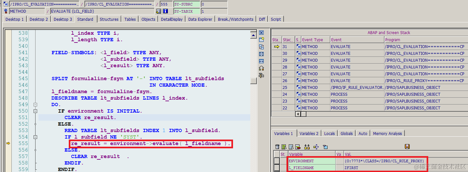Switch to the Globals tab
Image resolution: width=468 pixels, height=172 pixels.
pos(347,133)
